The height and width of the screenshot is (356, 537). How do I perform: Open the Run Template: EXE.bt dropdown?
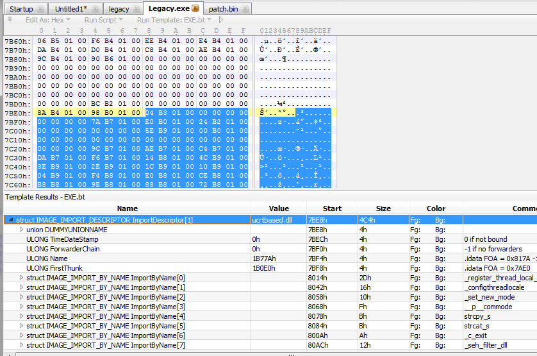[x=174, y=20]
